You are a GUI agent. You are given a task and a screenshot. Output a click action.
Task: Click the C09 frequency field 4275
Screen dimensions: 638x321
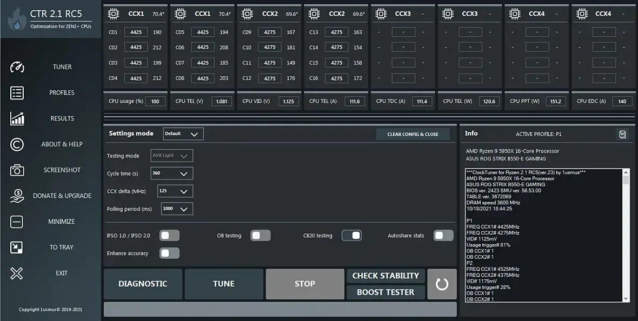270,32
